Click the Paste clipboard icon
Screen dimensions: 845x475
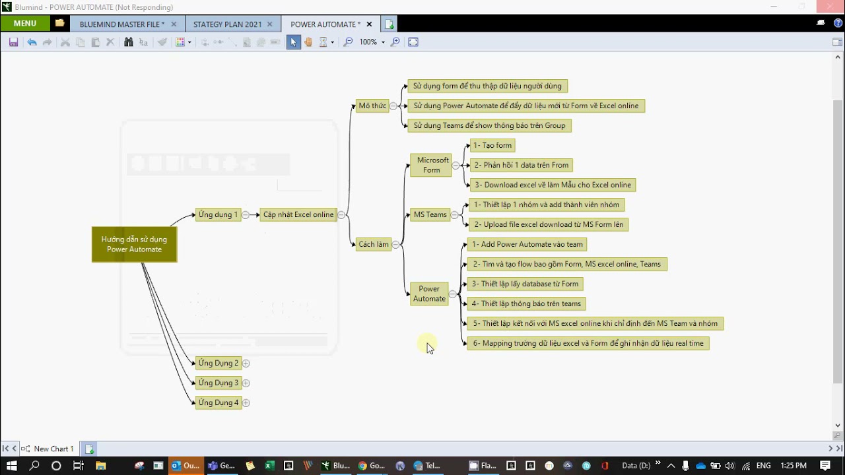coord(96,42)
